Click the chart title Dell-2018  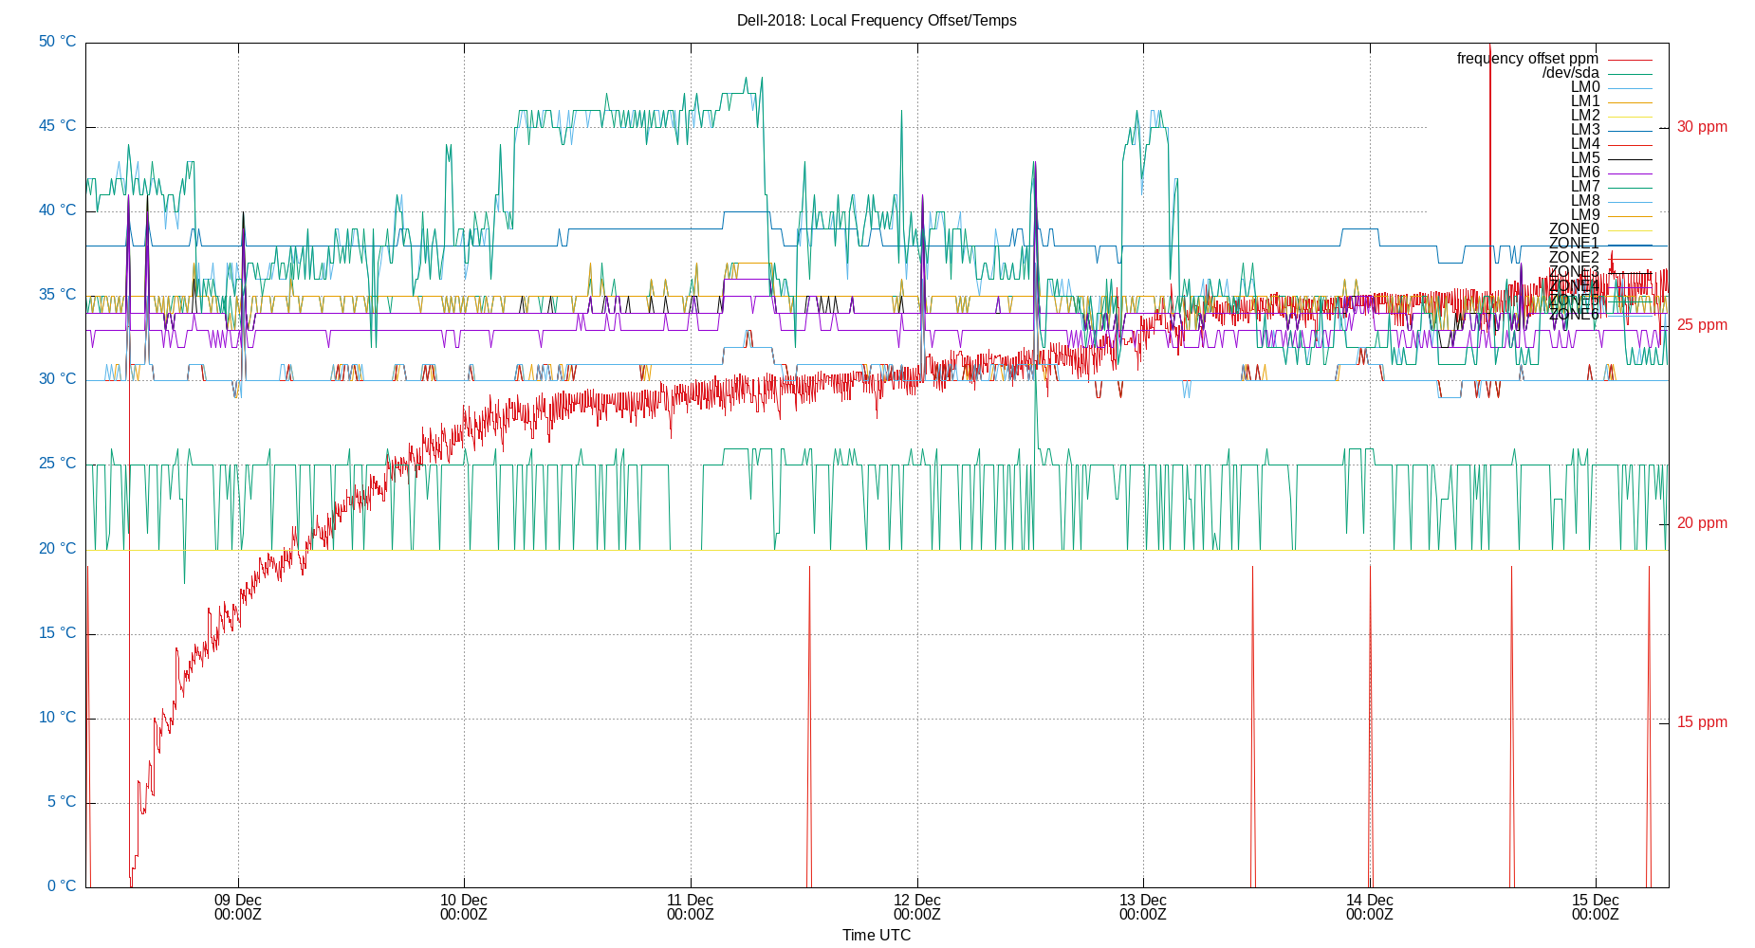[876, 20]
